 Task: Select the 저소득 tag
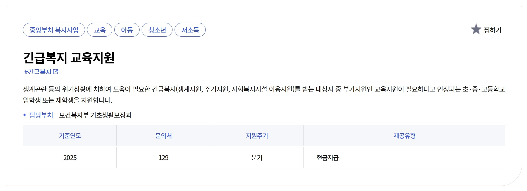pyautogui.click(x=190, y=30)
